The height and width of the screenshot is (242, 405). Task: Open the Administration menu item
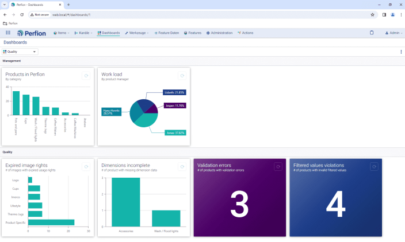[219, 33]
